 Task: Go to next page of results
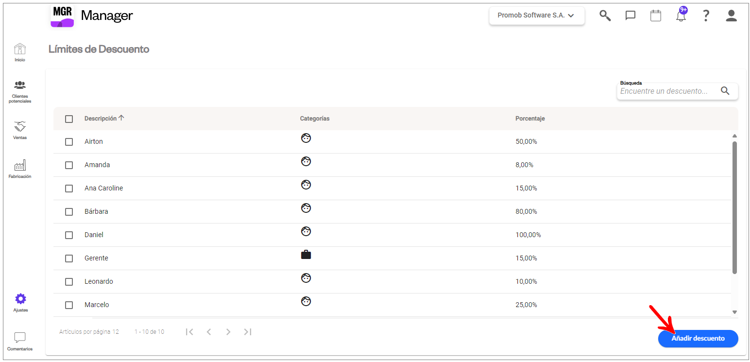tap(228, 332)
